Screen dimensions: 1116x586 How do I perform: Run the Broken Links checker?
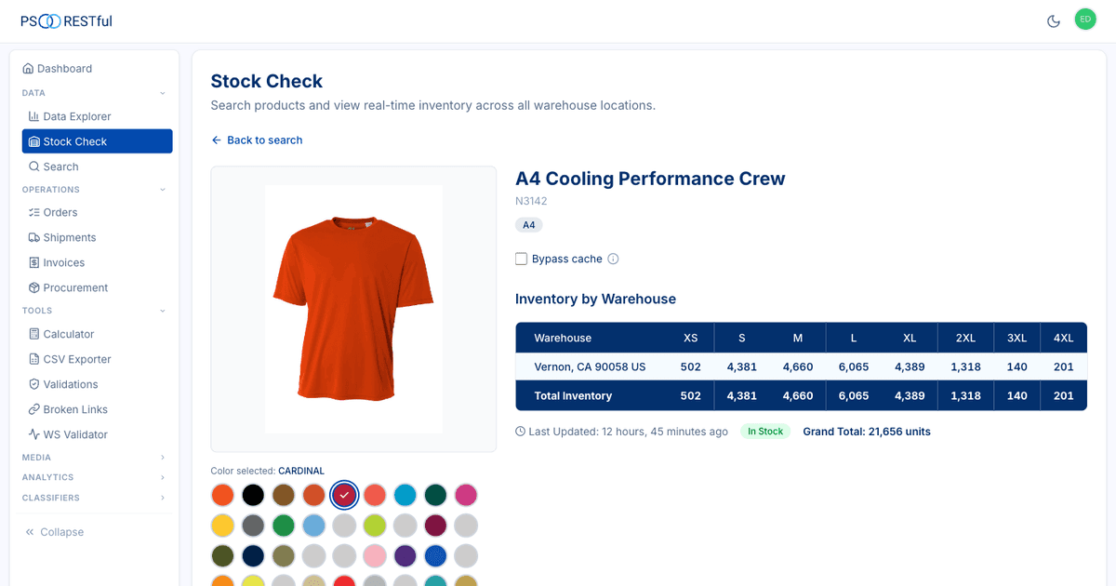click(x=76, y=409)
